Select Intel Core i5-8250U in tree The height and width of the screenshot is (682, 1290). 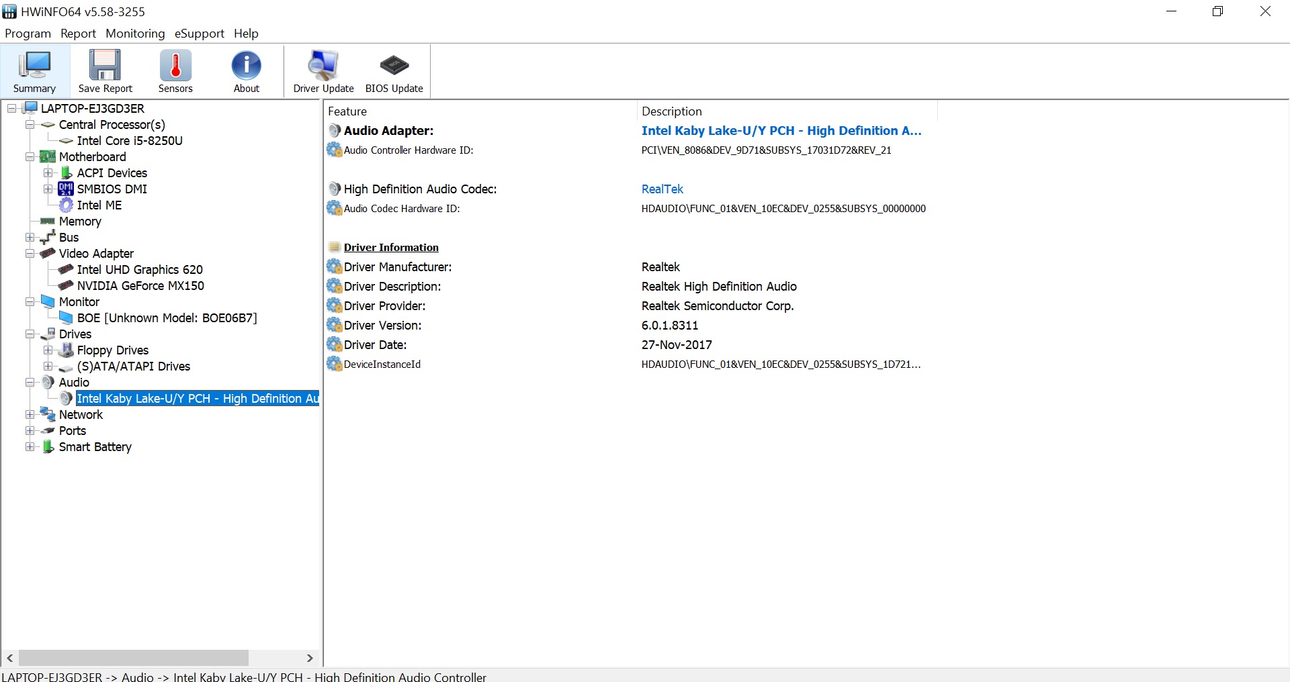[130, 140]
